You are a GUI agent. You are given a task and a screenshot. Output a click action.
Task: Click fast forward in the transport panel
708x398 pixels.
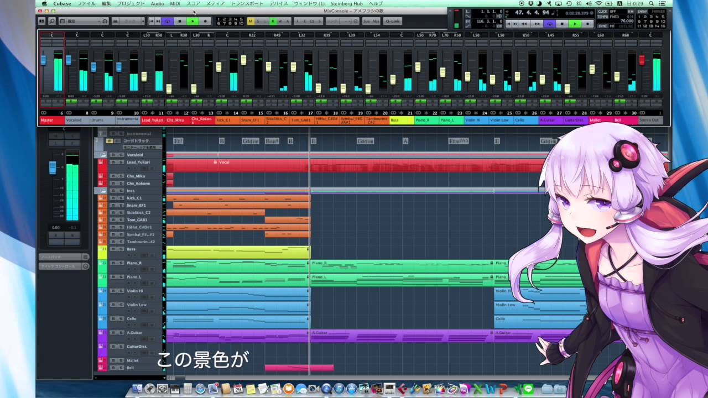pos(537,24)
